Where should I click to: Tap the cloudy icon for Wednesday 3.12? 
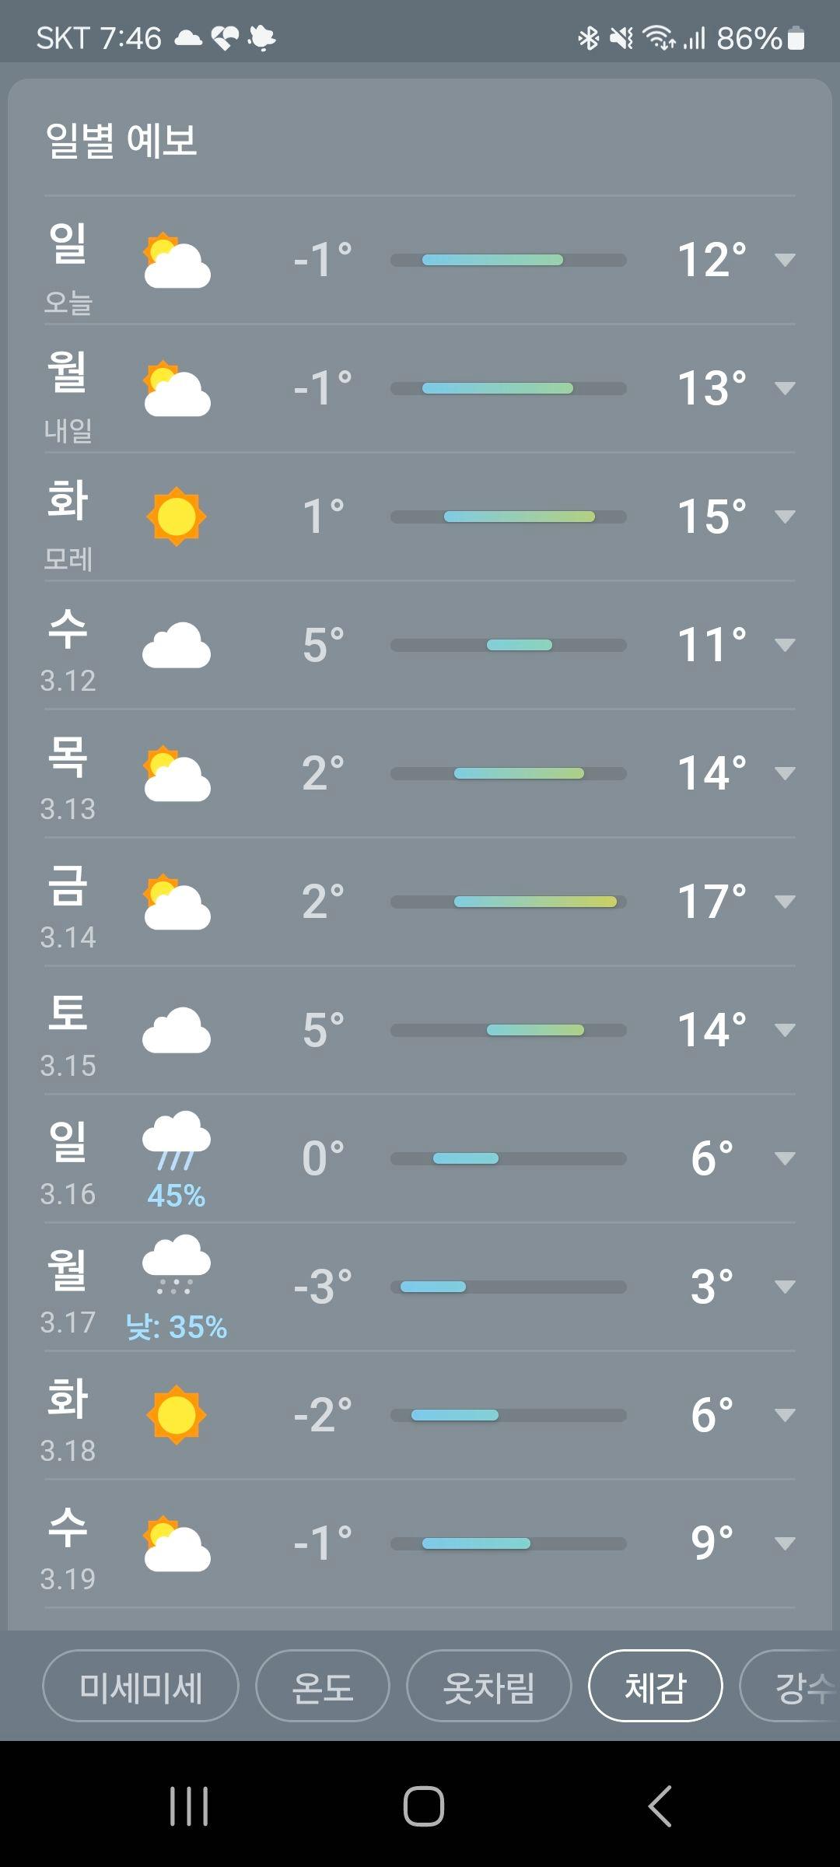click(177, 645)
